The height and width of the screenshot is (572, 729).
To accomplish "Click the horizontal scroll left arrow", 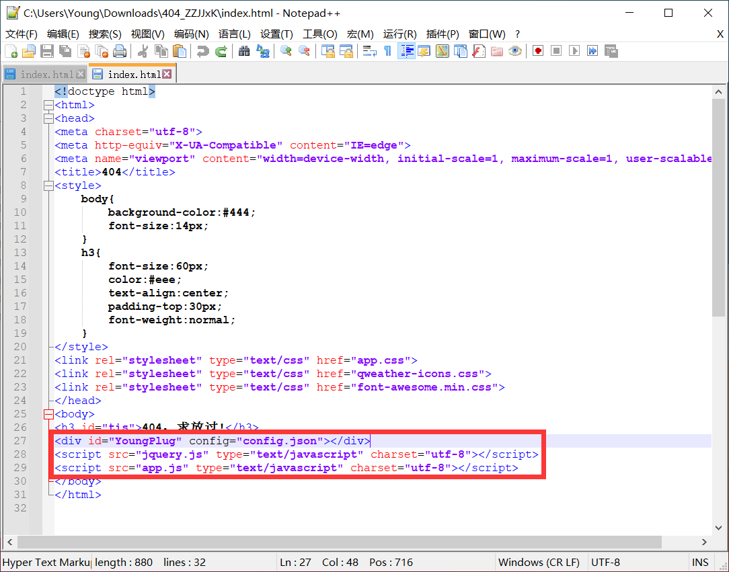I will pos(10,542).
